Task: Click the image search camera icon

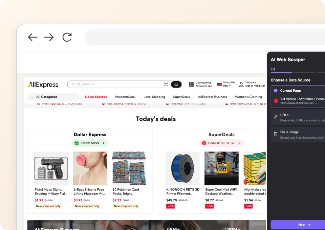Action: (166, 85)
